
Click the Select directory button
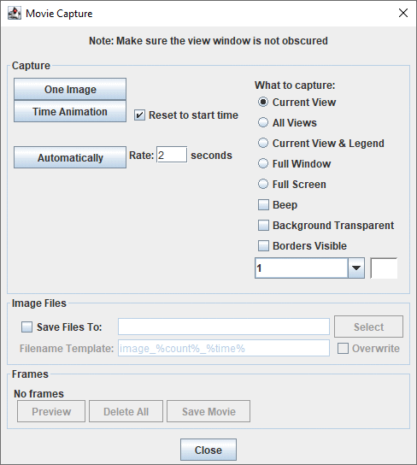coord(368,327)
